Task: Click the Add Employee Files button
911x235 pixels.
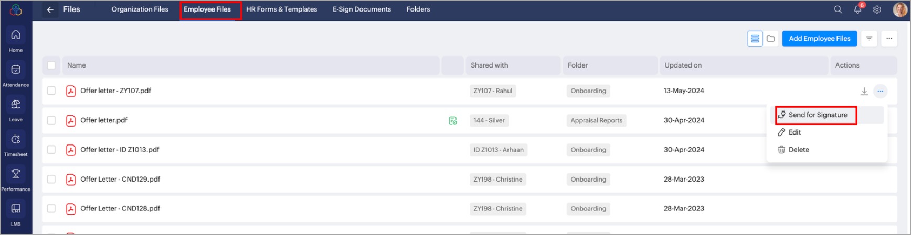Action: (819, 38)
